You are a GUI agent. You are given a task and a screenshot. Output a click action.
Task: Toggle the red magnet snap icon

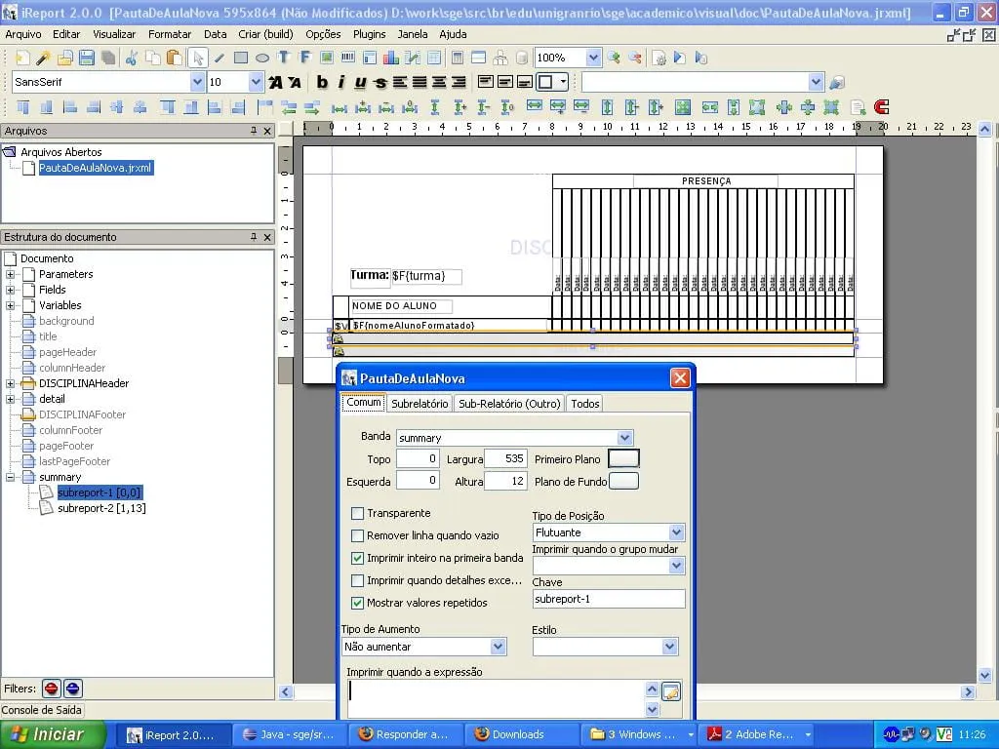coord(882,107)
